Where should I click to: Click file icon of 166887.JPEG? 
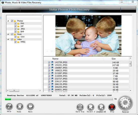tap(52, 68)
